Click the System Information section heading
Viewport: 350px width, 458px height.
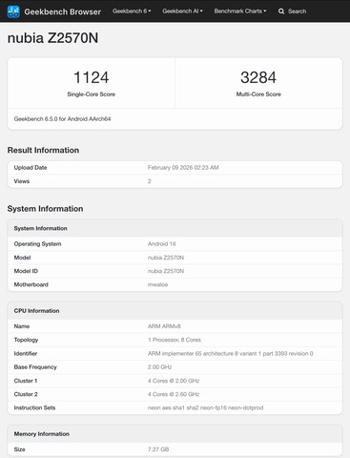45,209
